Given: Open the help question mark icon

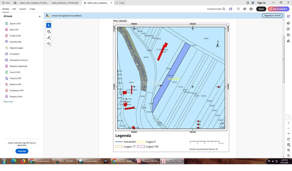Looking at the screenshot, I should (248, 3).
